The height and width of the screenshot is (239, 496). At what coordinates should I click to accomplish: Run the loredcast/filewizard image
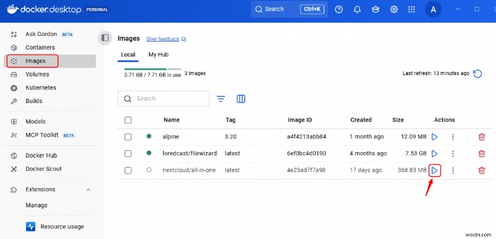(x=435, y=153)
